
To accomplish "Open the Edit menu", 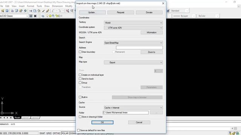I will click(x=7, y=6).
